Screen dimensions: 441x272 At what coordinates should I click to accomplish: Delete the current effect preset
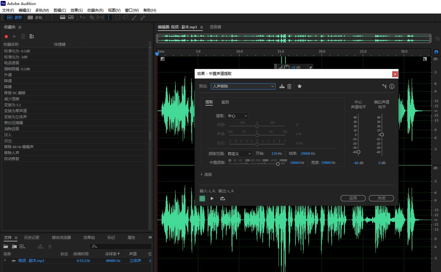click(289, 86)
